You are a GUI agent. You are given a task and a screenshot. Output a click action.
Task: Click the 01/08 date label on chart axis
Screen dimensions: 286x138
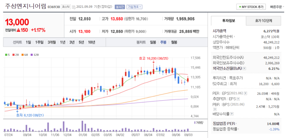click(x=83, y=135)
